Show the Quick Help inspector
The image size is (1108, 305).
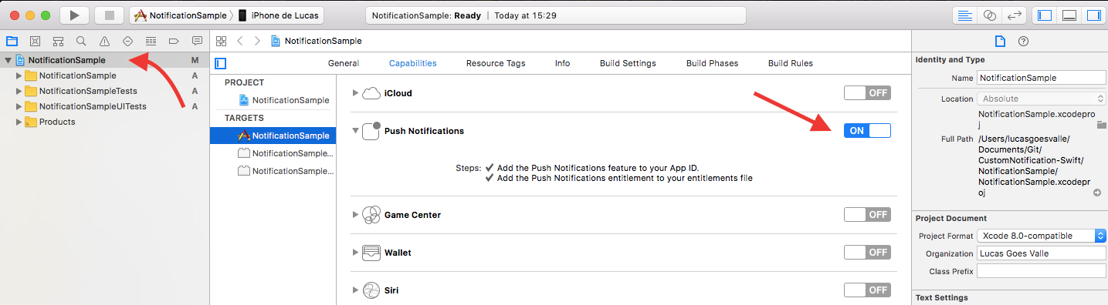point(1023,42)
